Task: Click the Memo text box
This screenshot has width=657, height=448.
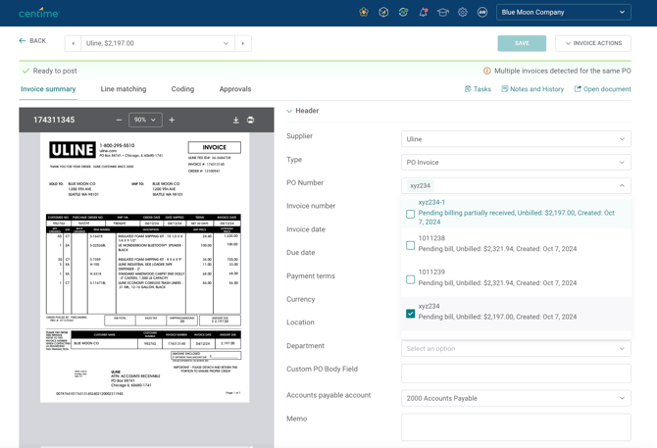Action: [516, 427]
